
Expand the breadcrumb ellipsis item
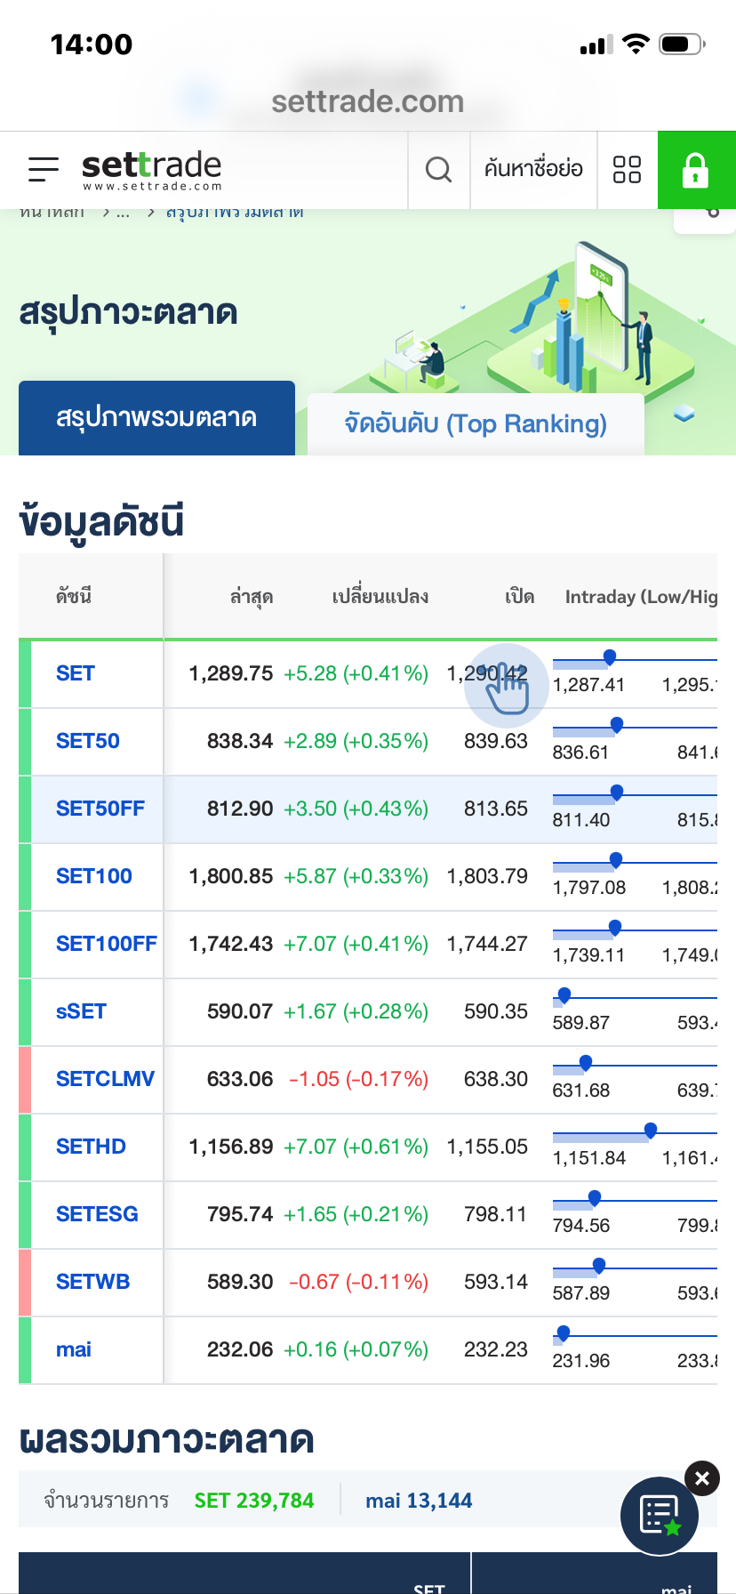point(123,213)
